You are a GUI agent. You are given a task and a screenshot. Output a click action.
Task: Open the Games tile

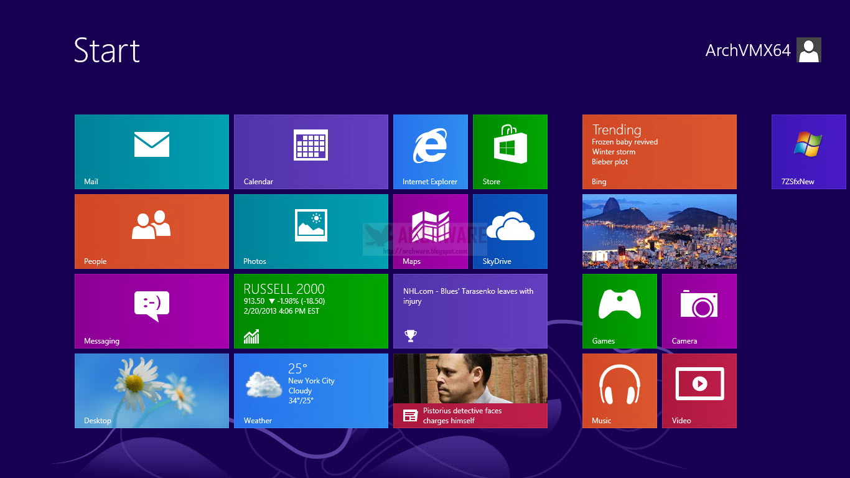pyautogui.click(x=619, y=311)
